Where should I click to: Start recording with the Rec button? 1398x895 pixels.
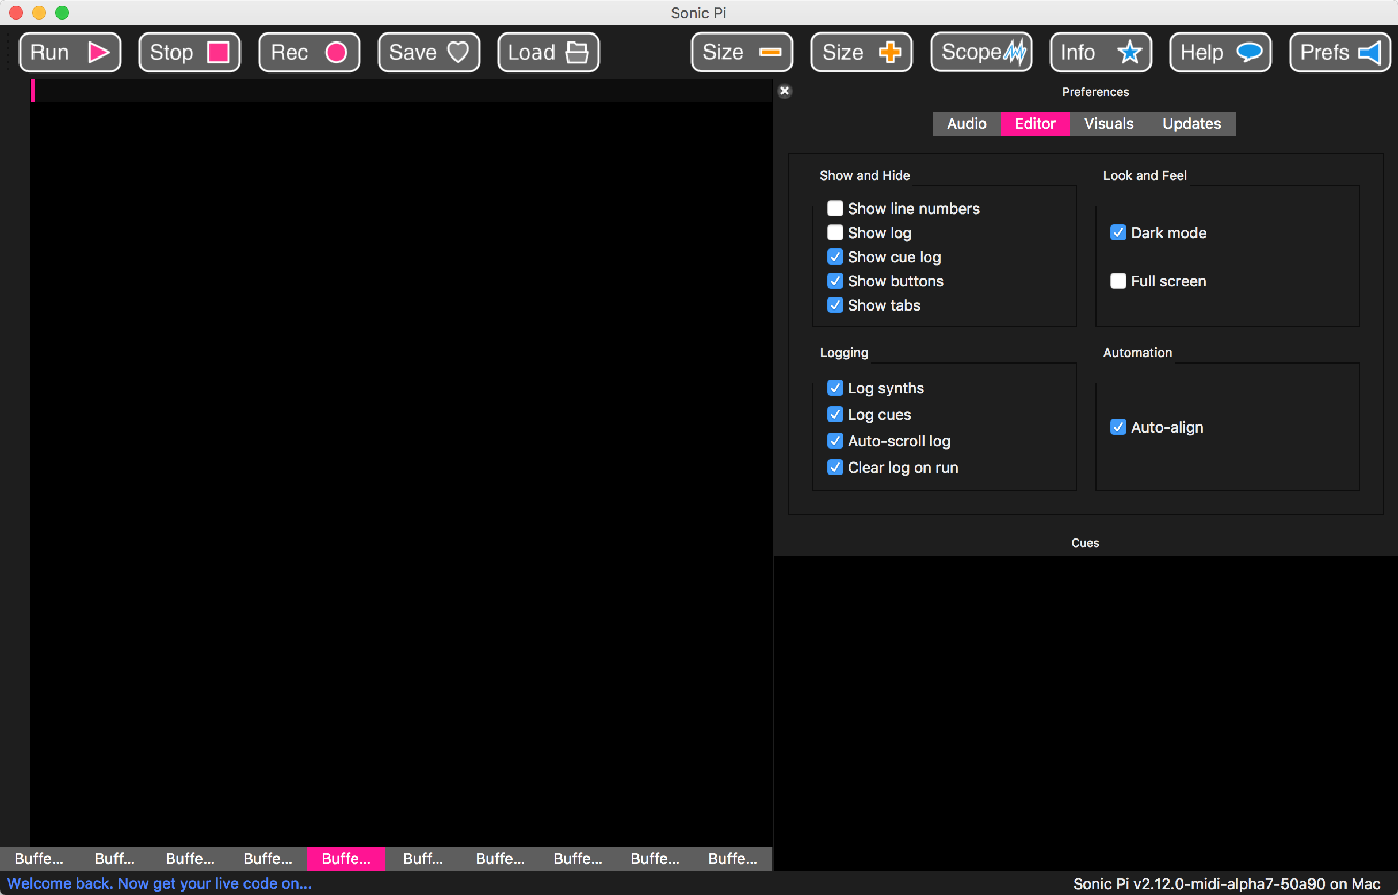[310, 52]
